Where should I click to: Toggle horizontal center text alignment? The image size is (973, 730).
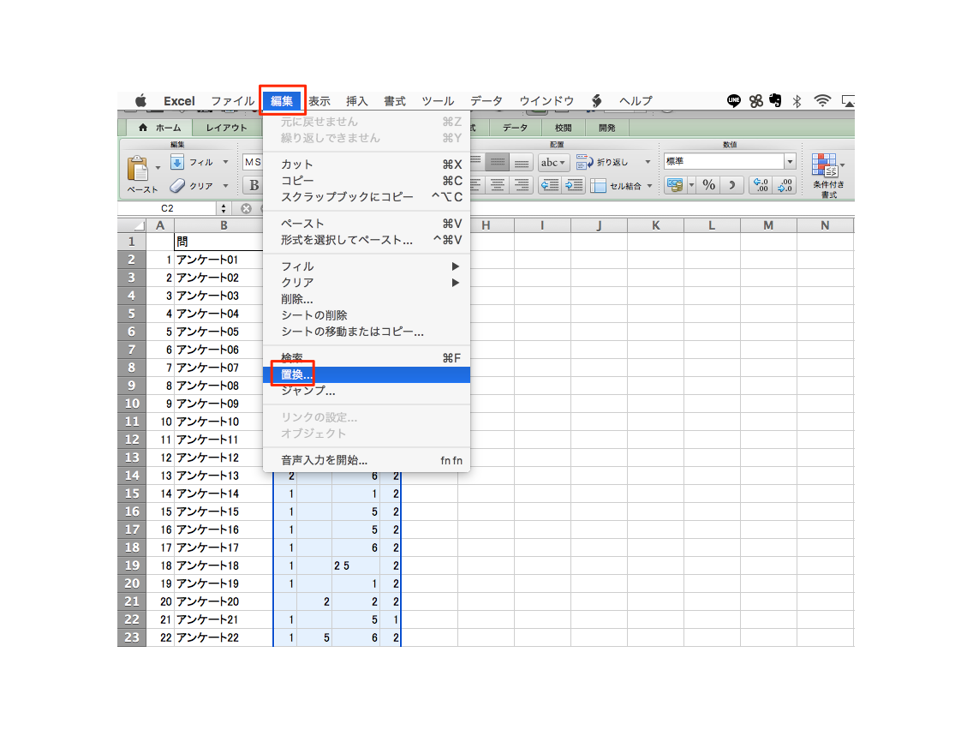[497, 185]
